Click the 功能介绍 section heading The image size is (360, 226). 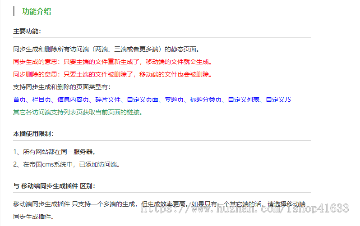[37, 11]
